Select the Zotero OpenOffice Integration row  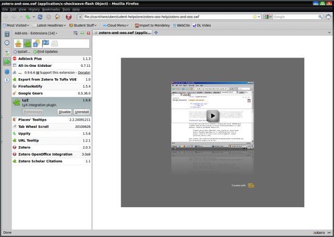(x=52, y=155)
